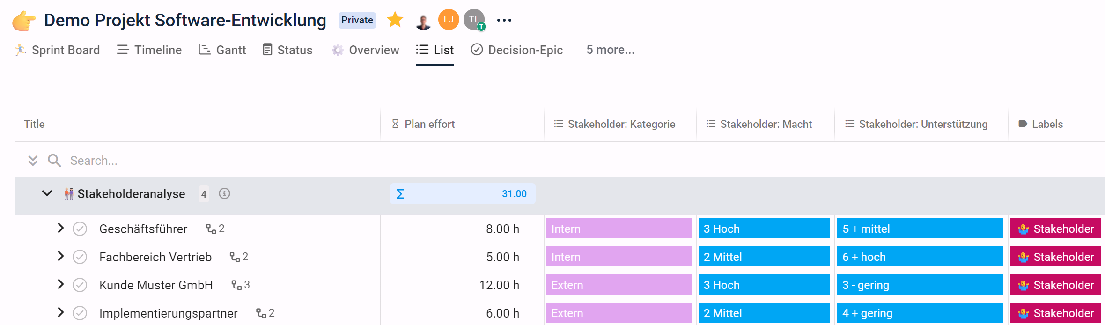Click the Stakeholder: Unterstützung column header
This screenshot has width=1105, height=325.
[917, 124]
